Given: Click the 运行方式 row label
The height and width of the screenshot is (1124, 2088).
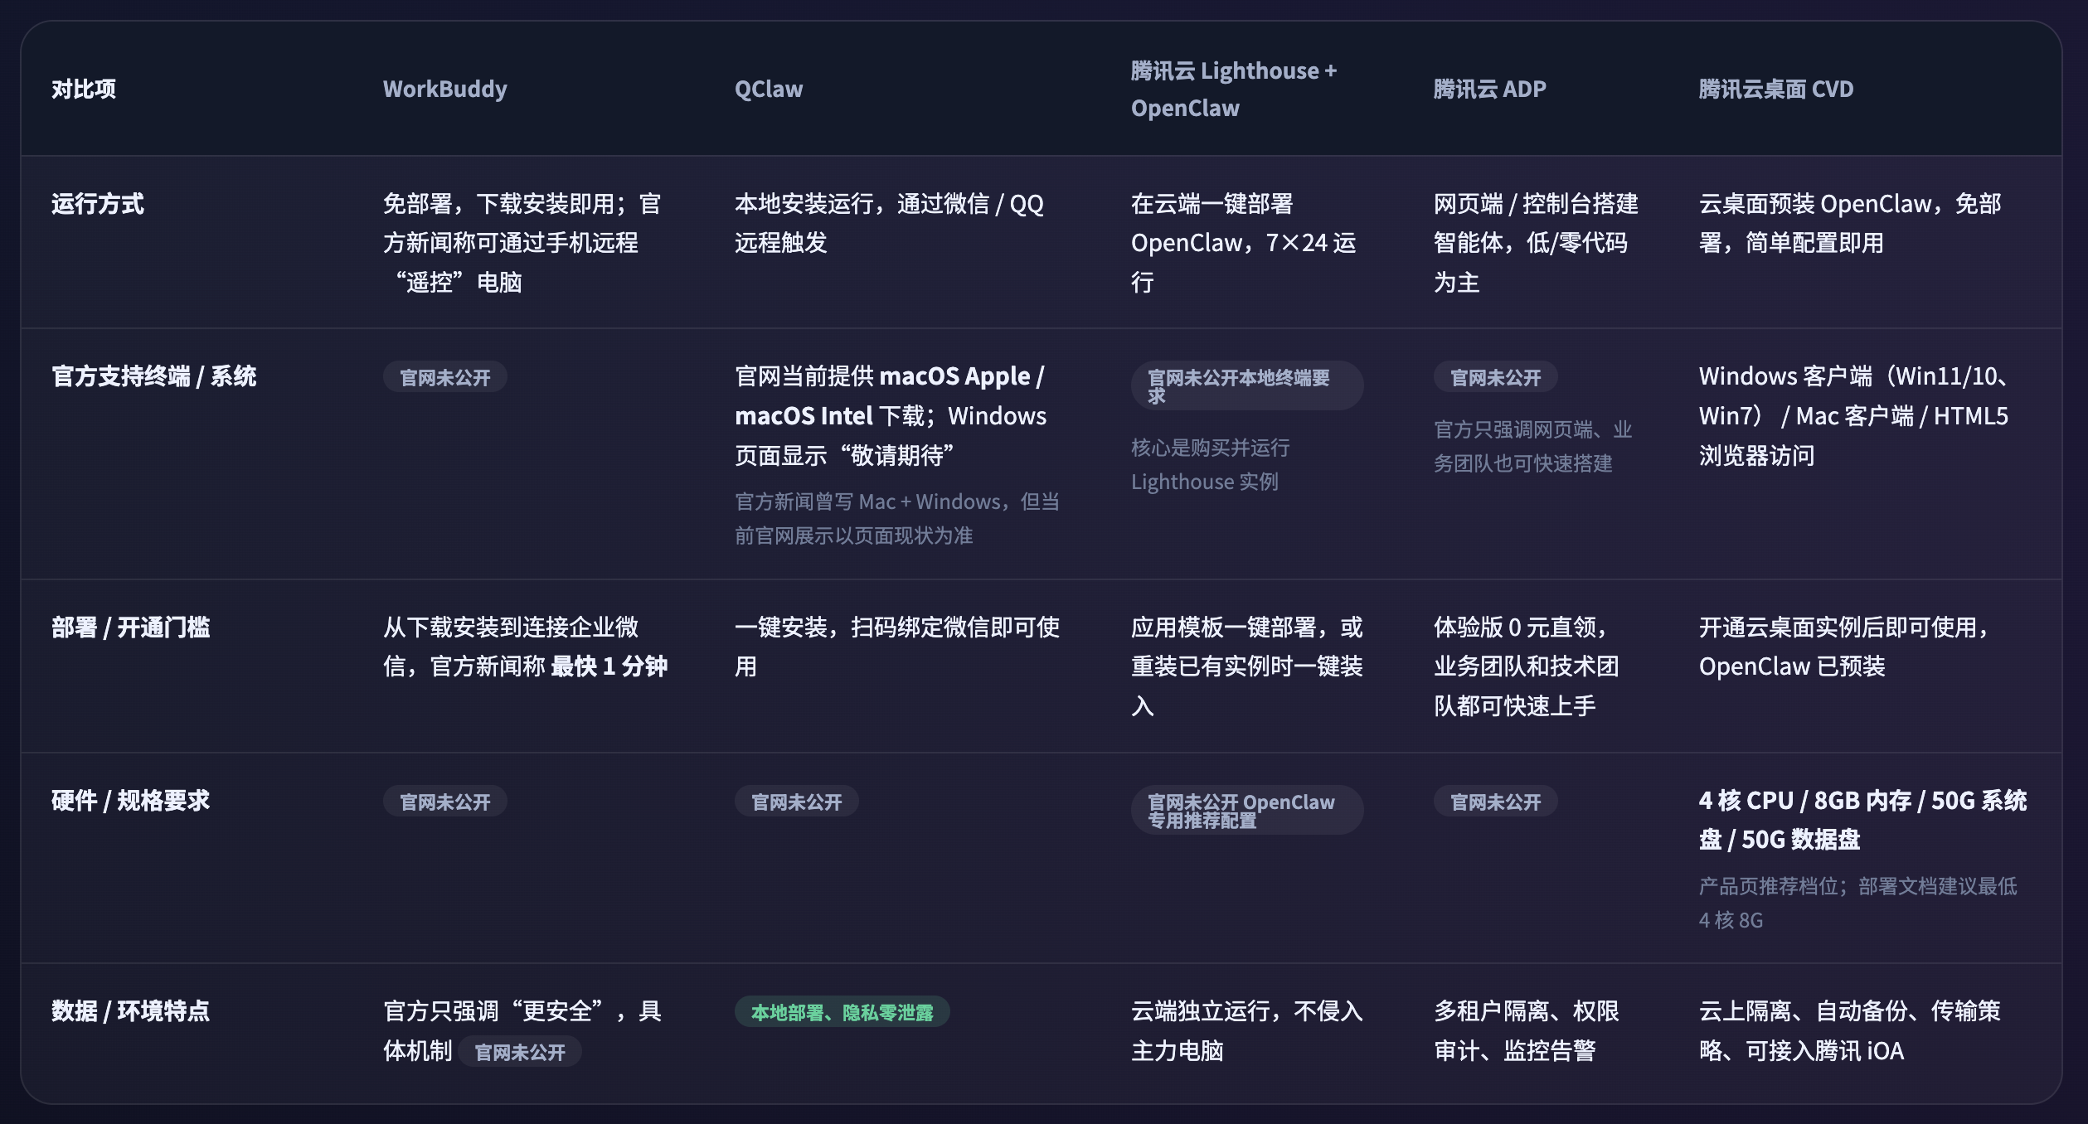Looking at the screenshot, I should 98,204.
